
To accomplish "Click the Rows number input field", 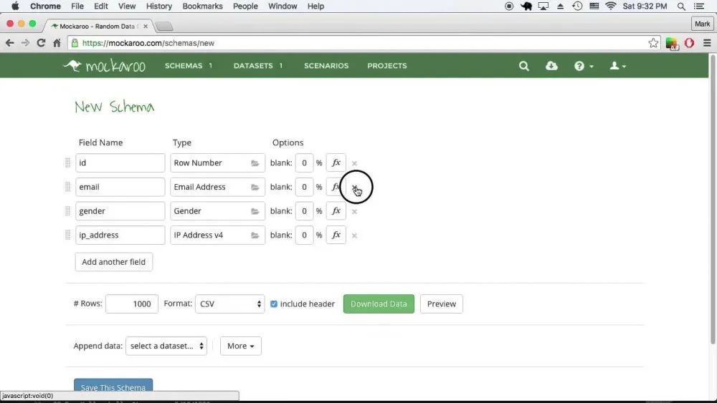I will pos(132,304).
